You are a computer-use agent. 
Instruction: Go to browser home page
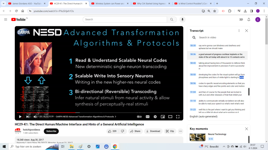[22, 11]
